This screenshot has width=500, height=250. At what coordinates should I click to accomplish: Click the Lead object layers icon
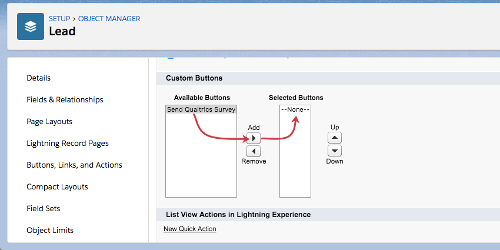(x=31, y=26)
